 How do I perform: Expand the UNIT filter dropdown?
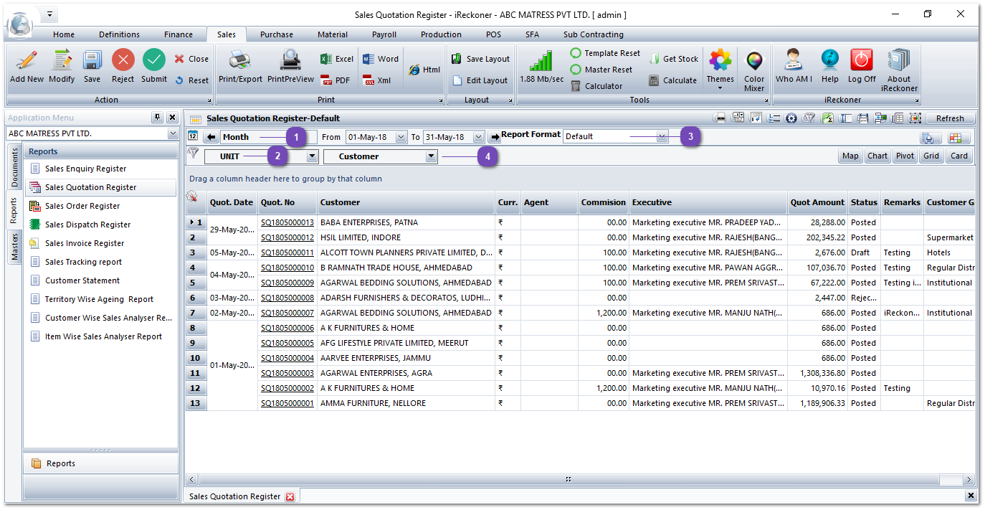coord(311,156)
